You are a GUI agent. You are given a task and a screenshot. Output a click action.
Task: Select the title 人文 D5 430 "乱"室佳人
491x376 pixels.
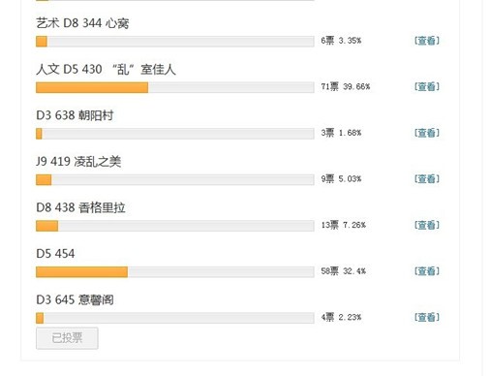pos(106,69)
